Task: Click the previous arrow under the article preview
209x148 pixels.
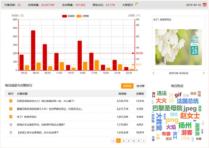Action: click(153, 73)
